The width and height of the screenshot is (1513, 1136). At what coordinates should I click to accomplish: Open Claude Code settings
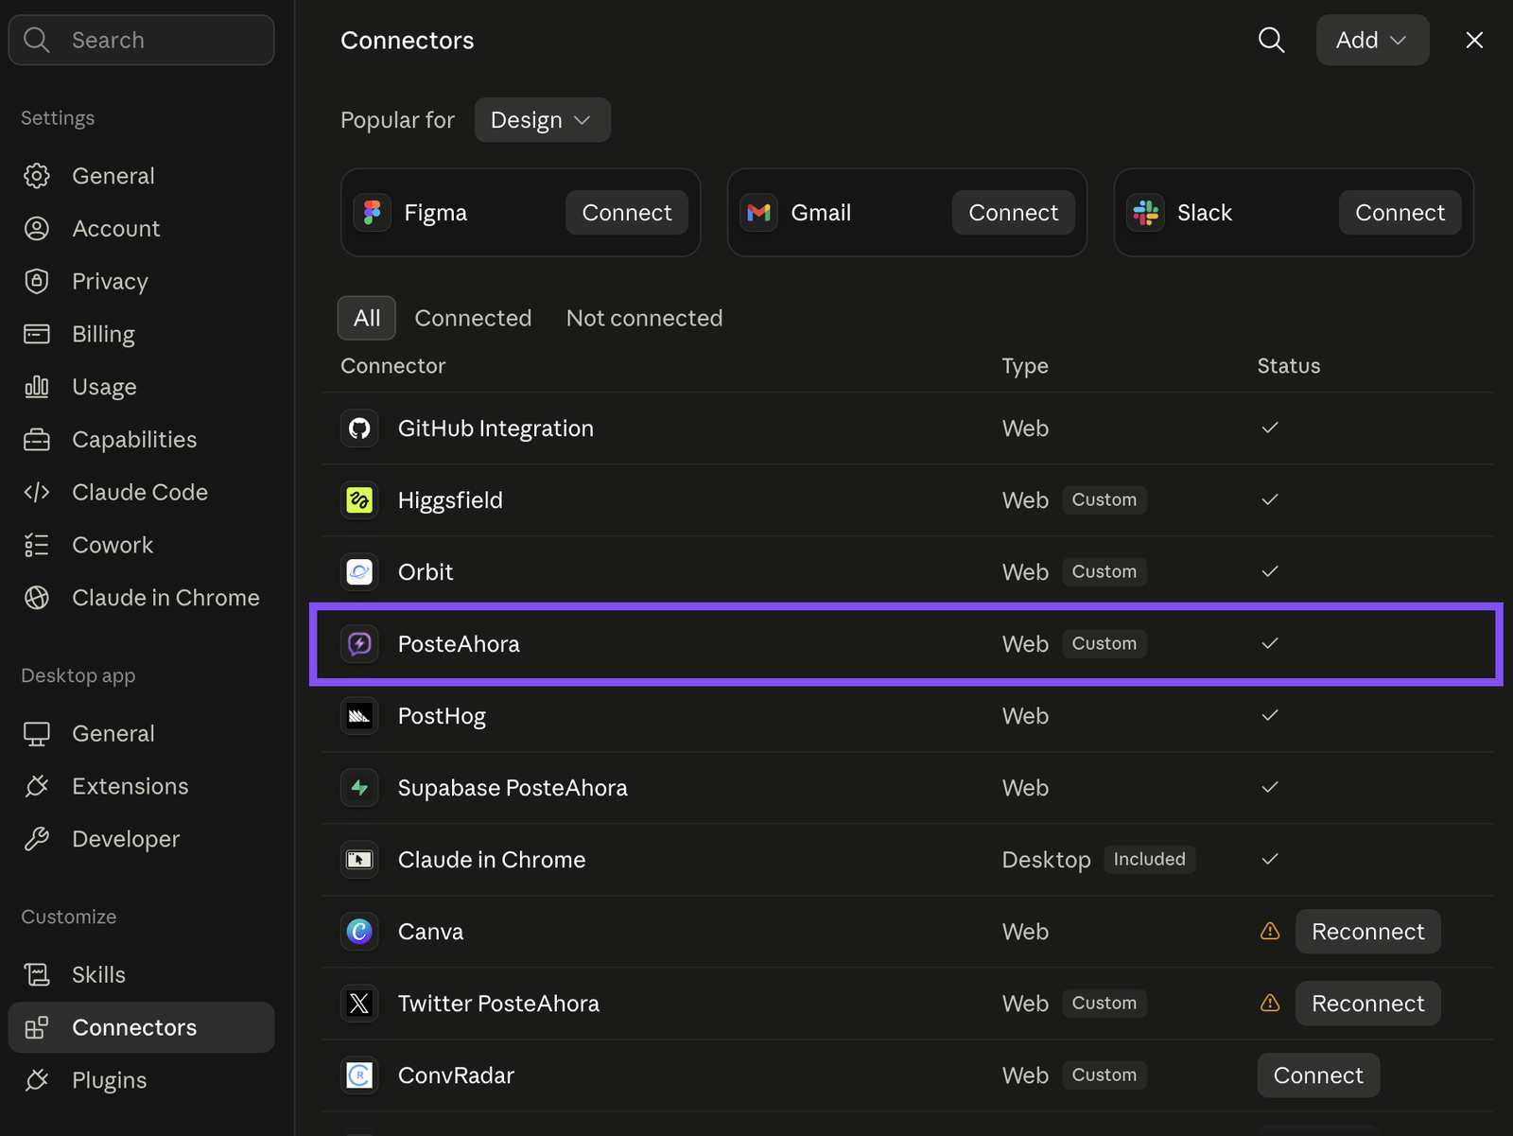click(x=141, y=493)
